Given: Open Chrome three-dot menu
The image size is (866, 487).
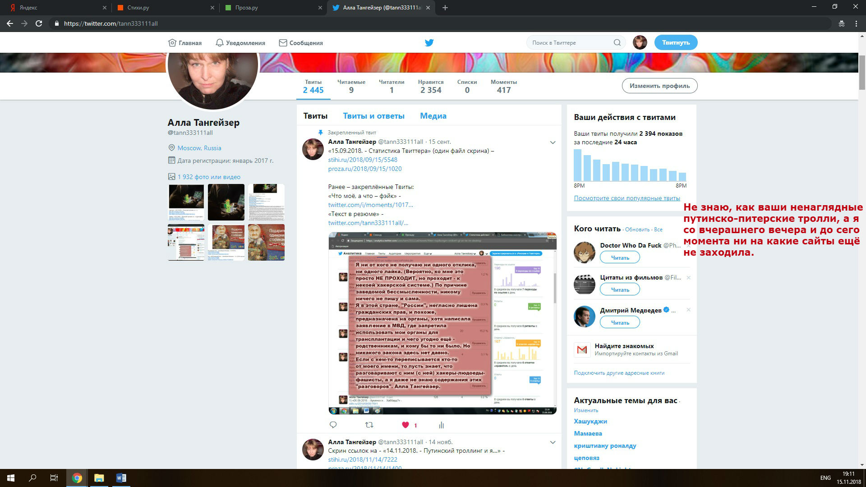Looking at the screenshot, I should (x=856, y=23).
